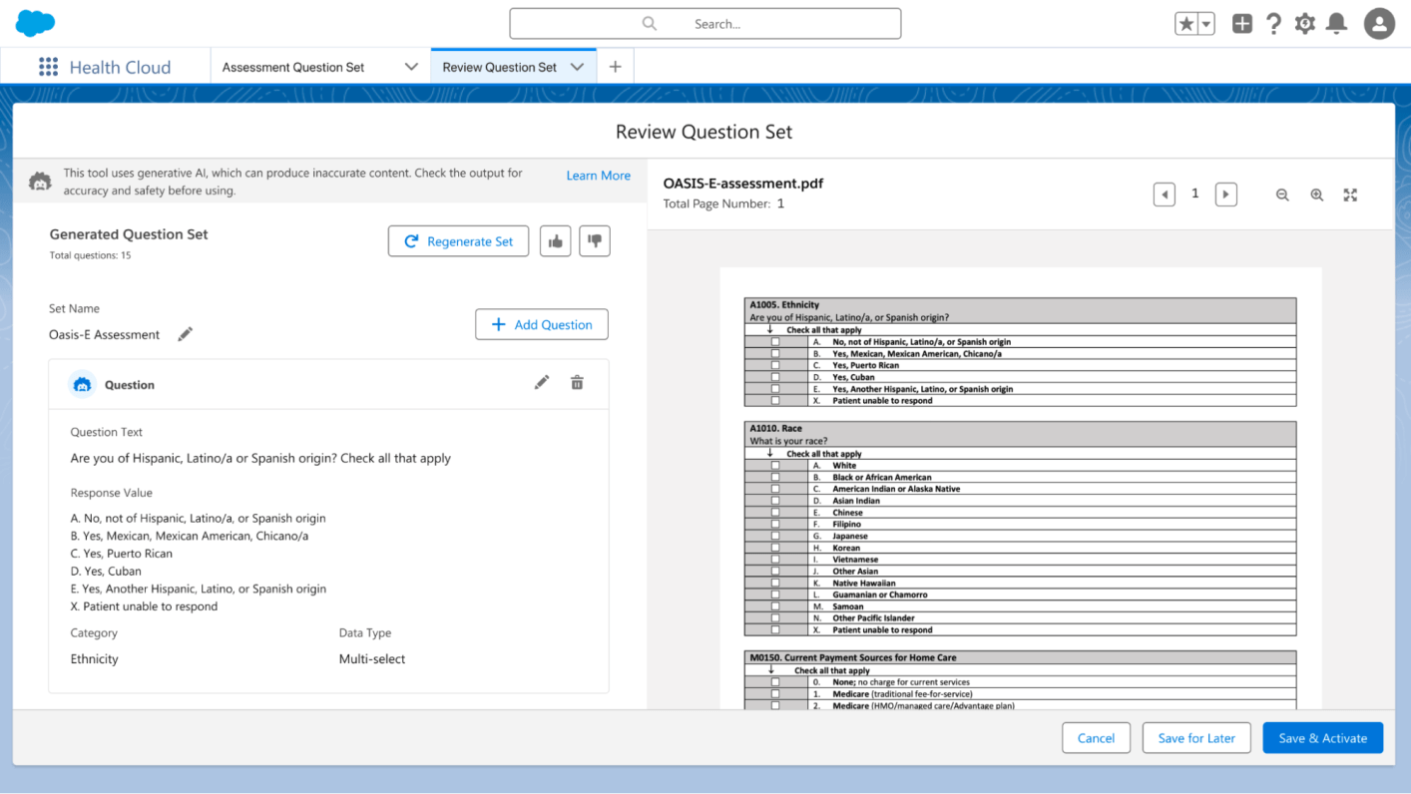
Task: Zoom in on the OASIS-E-assessment PDF
Action: point(1316,195)
